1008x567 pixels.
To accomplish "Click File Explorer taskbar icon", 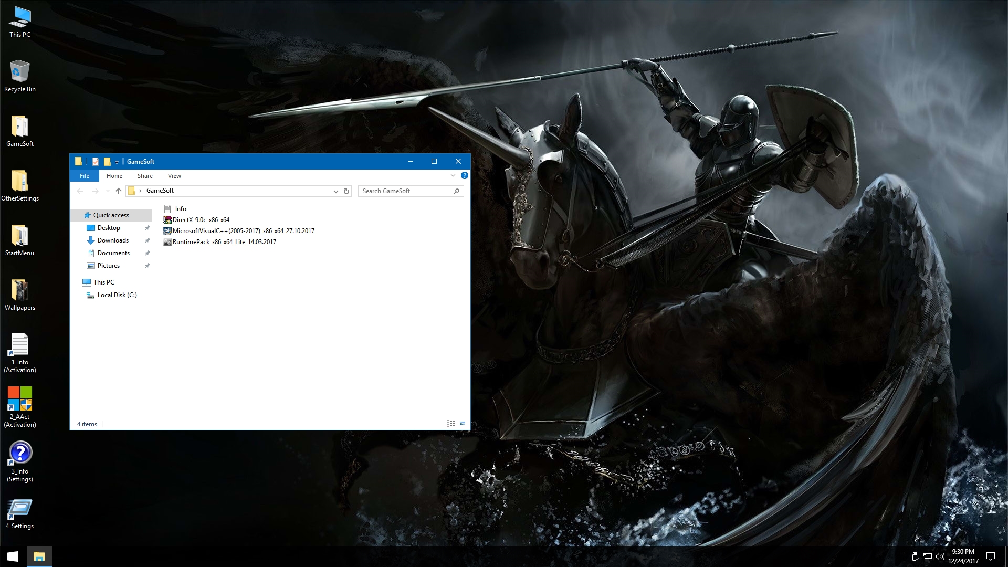I will (39, 556).
